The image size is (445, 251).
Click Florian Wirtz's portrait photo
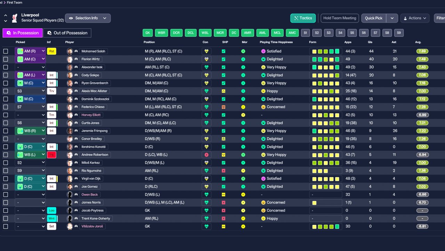pos(70,59)
